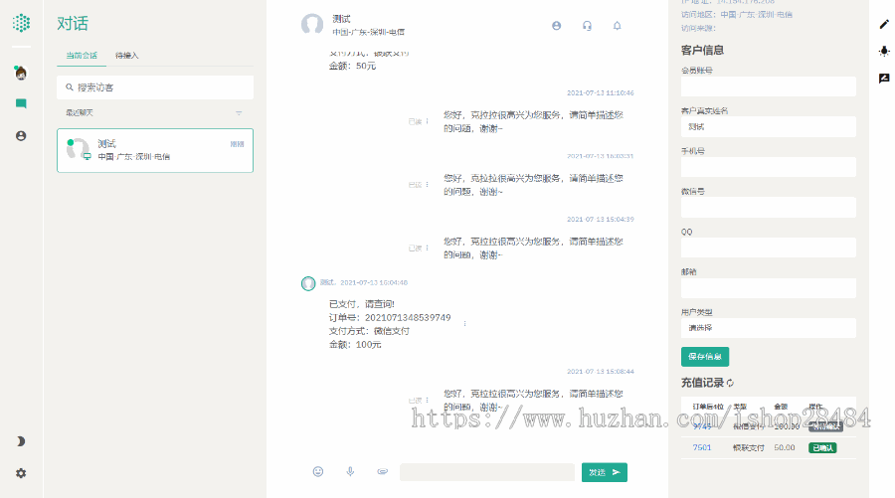The height and width of the screenshot is (498, 895).
Task: Switch to the 待接入 tab
Action: pos(127,56)
